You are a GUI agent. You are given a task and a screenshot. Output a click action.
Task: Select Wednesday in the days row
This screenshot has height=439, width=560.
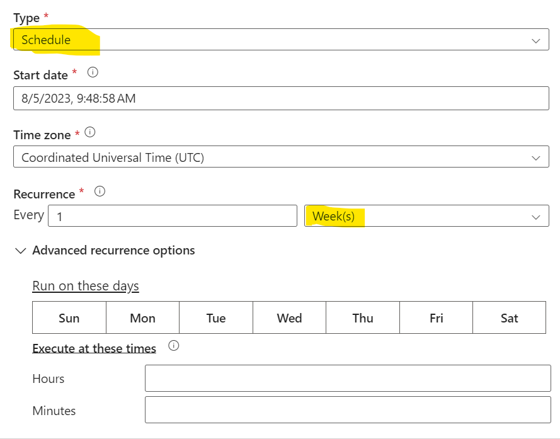click(x=289, y=317)
